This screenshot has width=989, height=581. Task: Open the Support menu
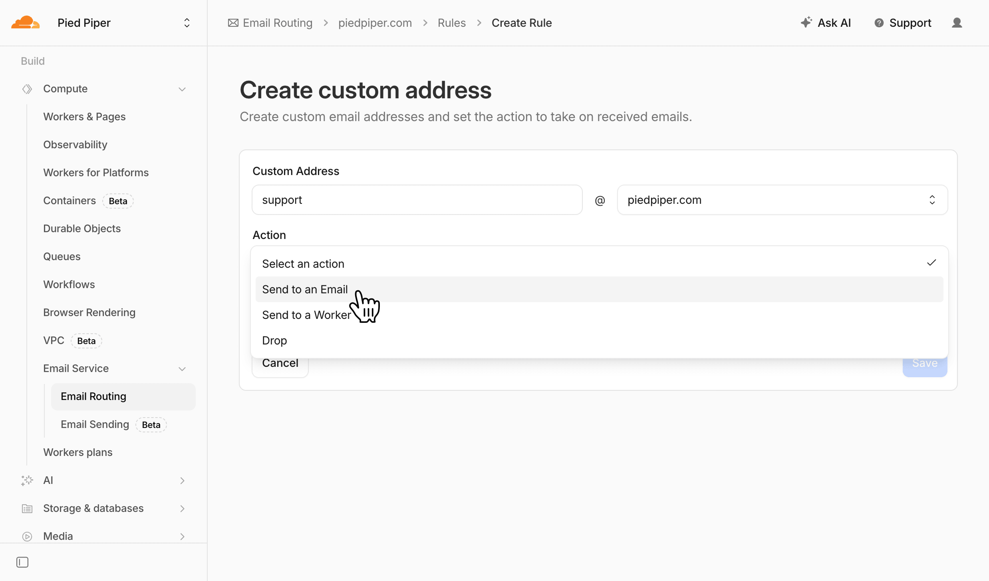coord(902,23)
